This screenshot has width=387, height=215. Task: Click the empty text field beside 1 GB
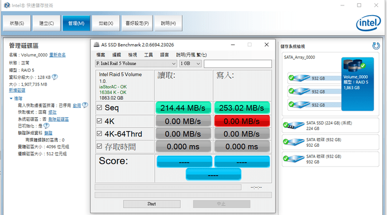238,63
